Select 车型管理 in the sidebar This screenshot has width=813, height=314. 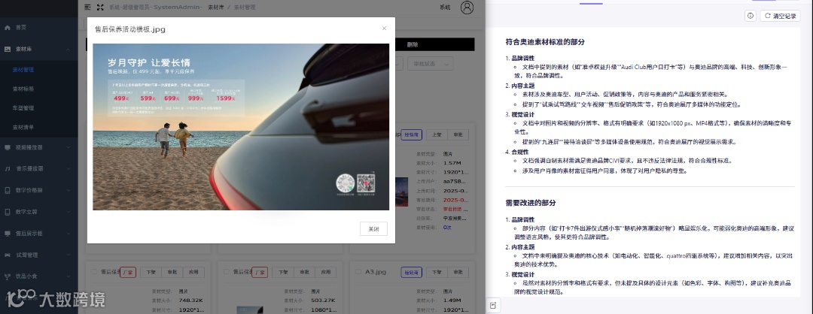click(23, 108)
